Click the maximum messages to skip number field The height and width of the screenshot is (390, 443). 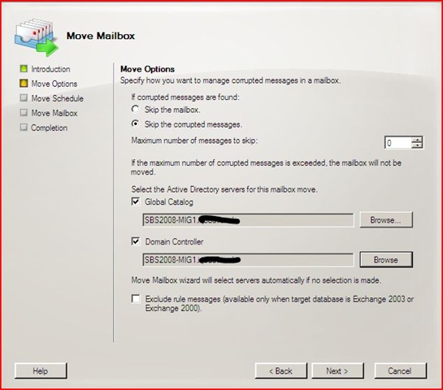coord(397,143)
